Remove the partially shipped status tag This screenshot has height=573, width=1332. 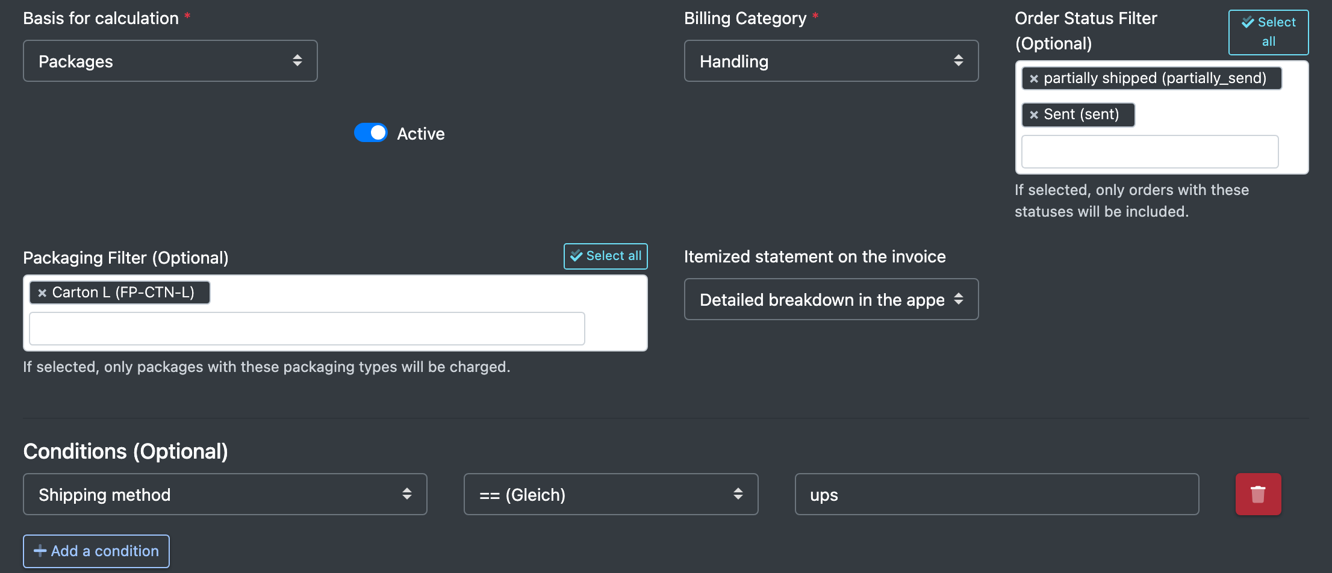(x=1034, y=79)
